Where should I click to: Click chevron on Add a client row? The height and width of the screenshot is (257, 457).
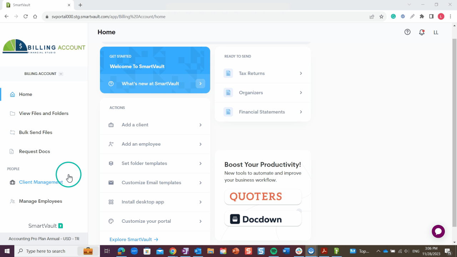pos(200,125)
